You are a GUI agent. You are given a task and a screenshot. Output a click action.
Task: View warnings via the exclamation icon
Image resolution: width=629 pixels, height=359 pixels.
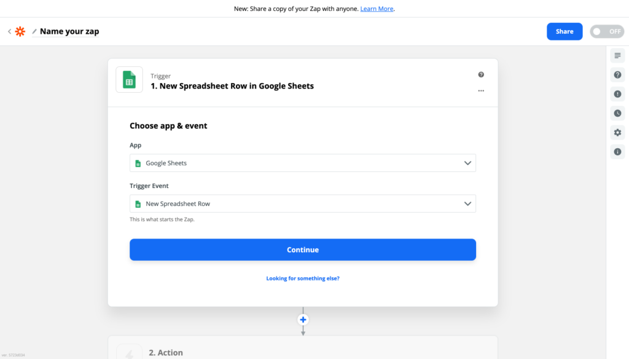617,93
